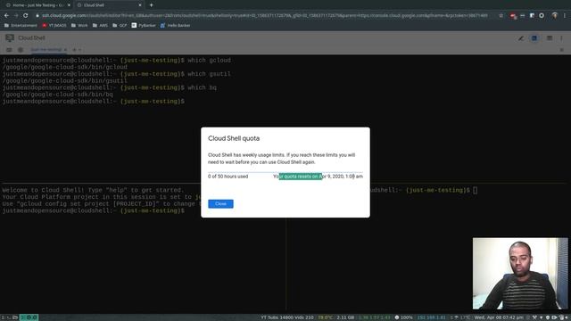Open the Cloud Shell editor pencil icon
571x321 pixels.
[x=521, y=38]
